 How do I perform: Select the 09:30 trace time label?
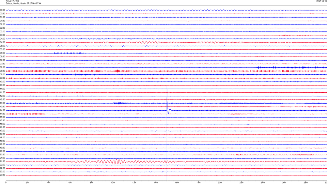[2, 78]
